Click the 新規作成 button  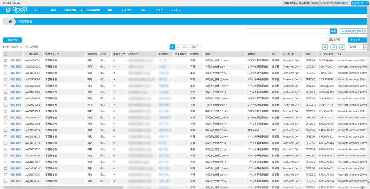12,40
